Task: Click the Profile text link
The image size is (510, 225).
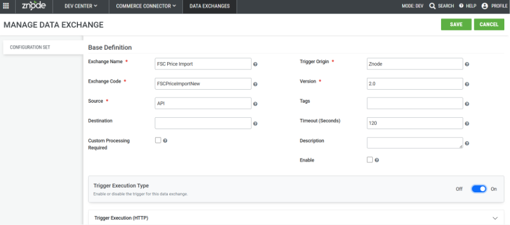Action: [499, 6]
